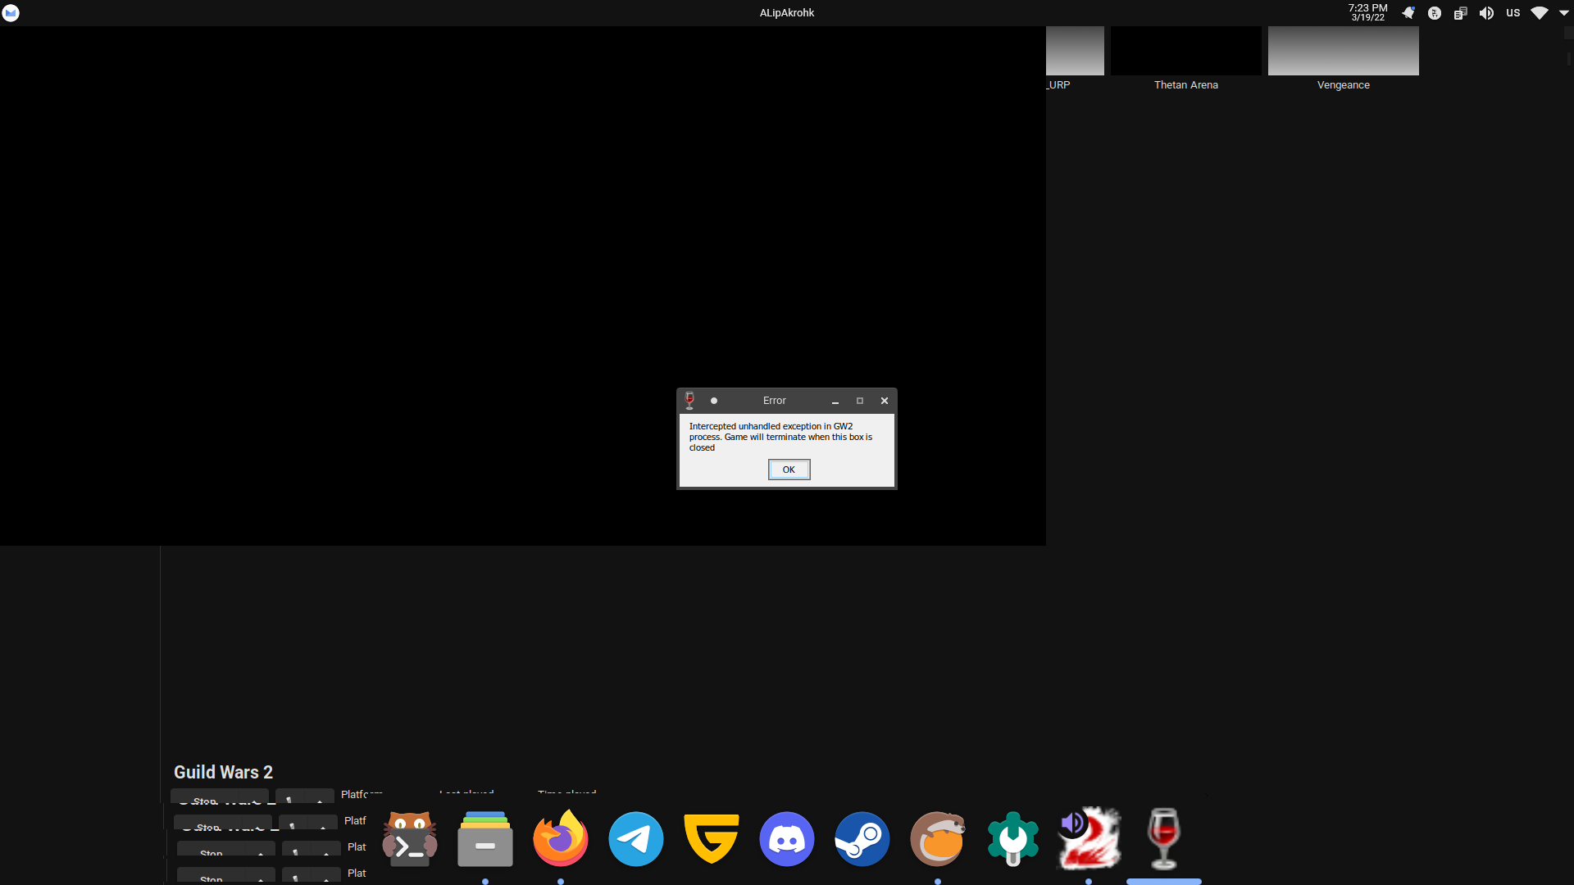Minimize the Error dialog window
The image size is (1574, 885).
tap(835, 401)
